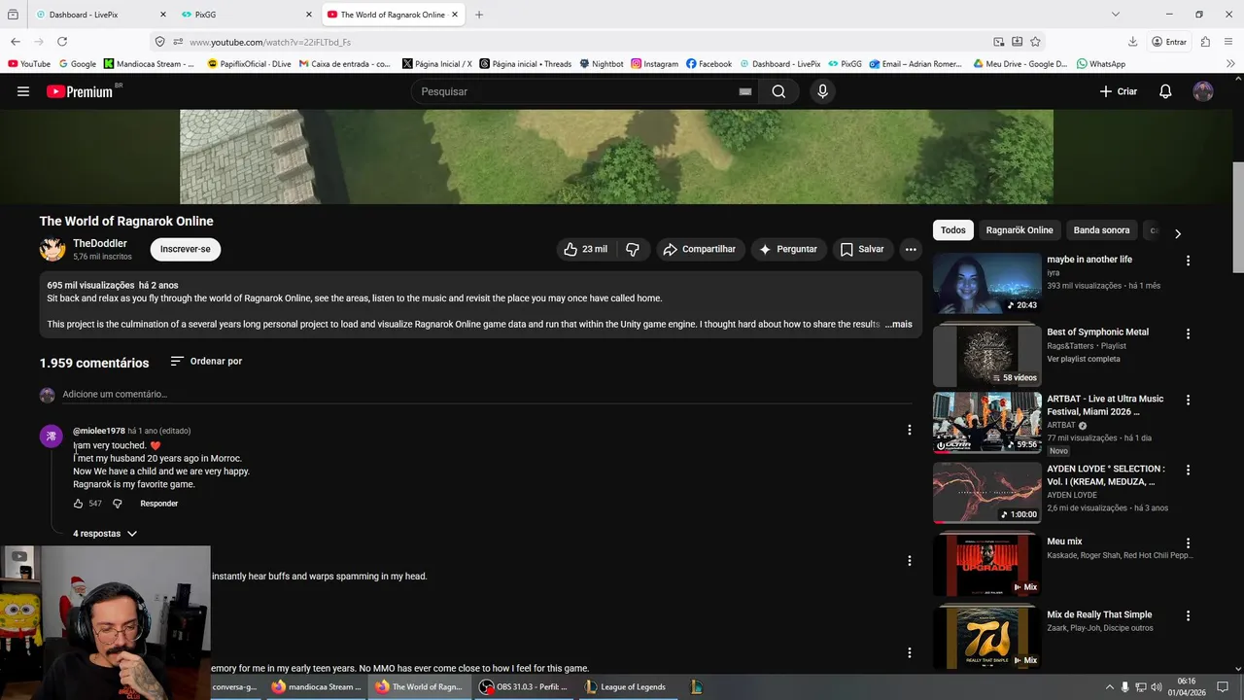Open menu for AYDEN LOYDE SELECTION video
This screenshot has width=1244, height=700.
(1188, 470)
